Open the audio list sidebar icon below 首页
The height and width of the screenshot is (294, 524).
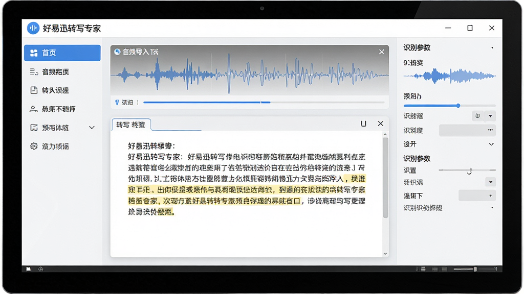pyautogui.click(x=34, y=71)
